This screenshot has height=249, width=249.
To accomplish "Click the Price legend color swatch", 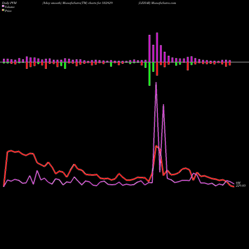I will tap(3, 10).
